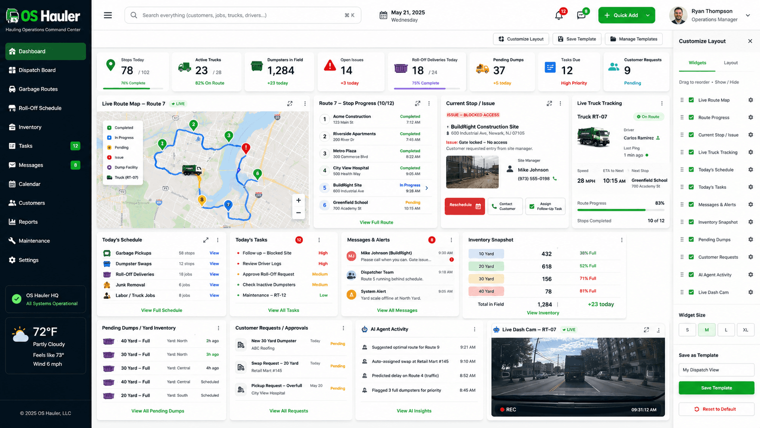Open settings gear for Pending Dumps widget
The width and height of the screenshot is (760, 428).
(750, 240)
